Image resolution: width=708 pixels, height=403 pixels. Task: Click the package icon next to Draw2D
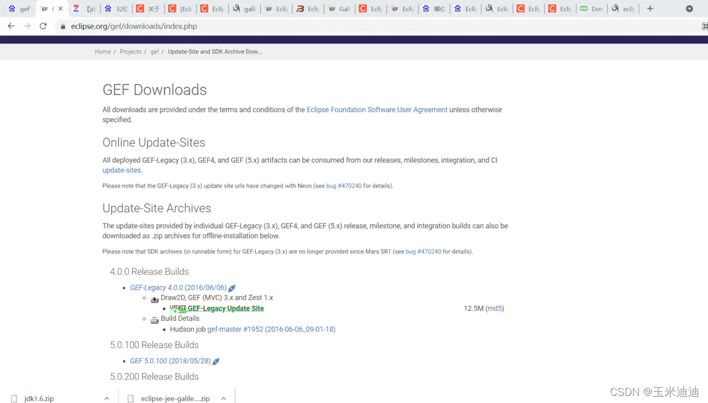[x=155, y=299]
